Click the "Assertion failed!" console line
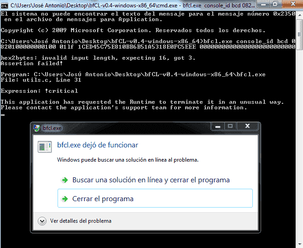This screenshot has width=303, height=248. pyautogui.click(x=32, y=63)
